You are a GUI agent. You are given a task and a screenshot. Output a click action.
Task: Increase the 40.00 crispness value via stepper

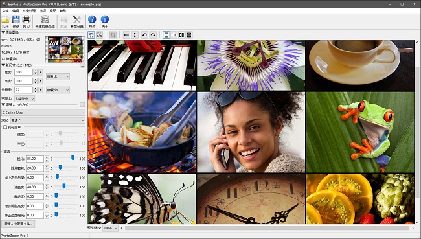pos(47,185)
